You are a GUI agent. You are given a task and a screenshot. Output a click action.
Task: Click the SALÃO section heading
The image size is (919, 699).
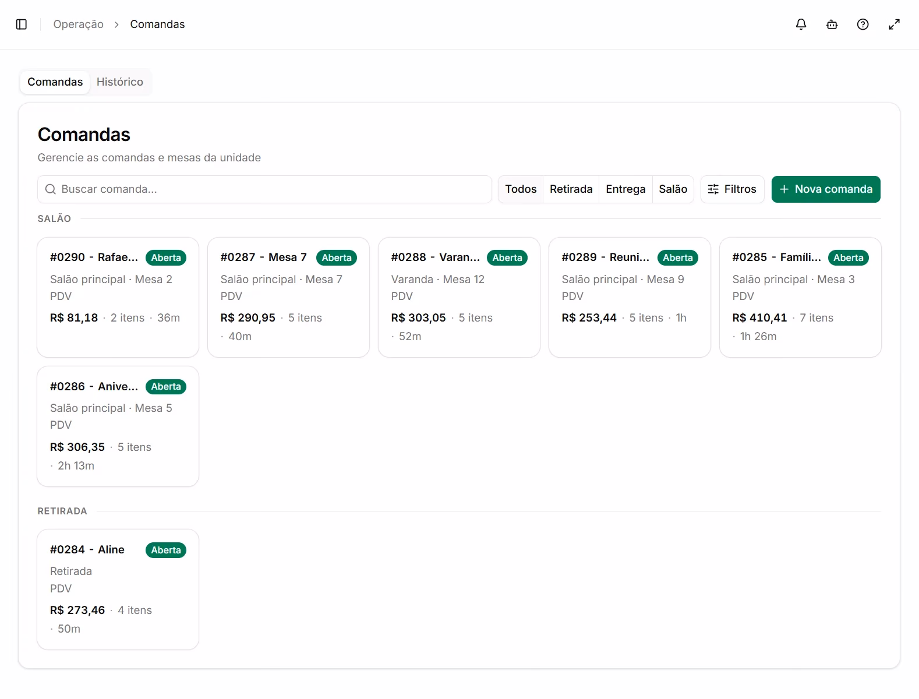(x=54, y=219)
